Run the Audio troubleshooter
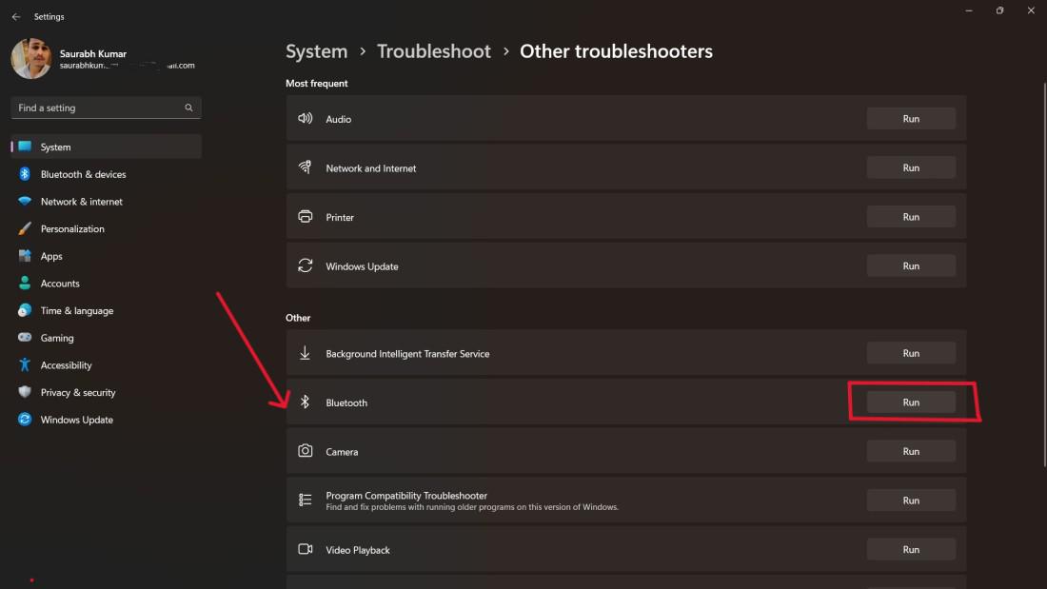The image size is (1047, 589). (x=910, y=119)
